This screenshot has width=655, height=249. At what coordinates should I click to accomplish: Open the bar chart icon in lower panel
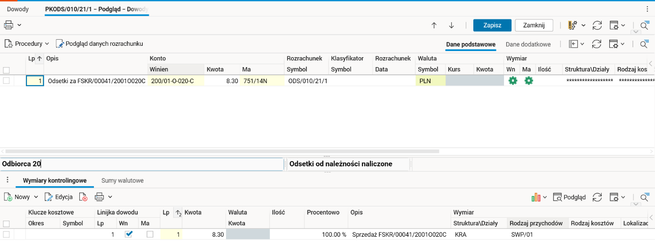536,197
